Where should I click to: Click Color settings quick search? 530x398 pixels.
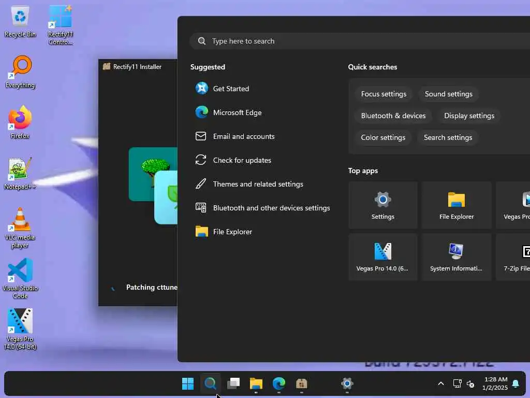pos(383,137)
